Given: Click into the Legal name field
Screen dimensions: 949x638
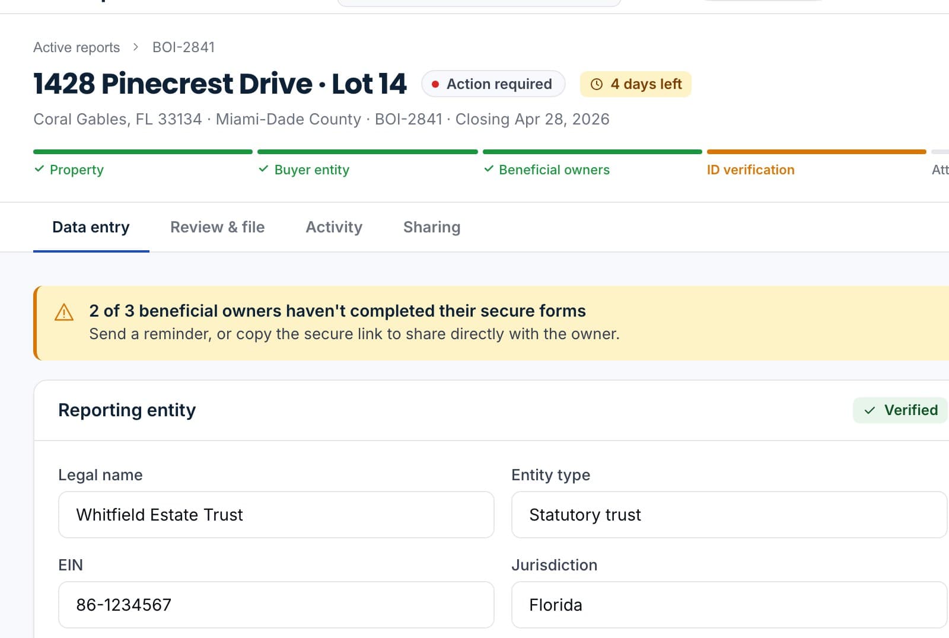Looking at the screenshot, I should [x=276, y=515].
